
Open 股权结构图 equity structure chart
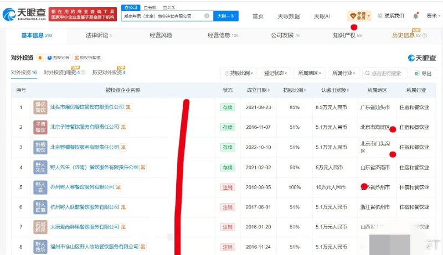pyautogui.click(x=87, y=58)
